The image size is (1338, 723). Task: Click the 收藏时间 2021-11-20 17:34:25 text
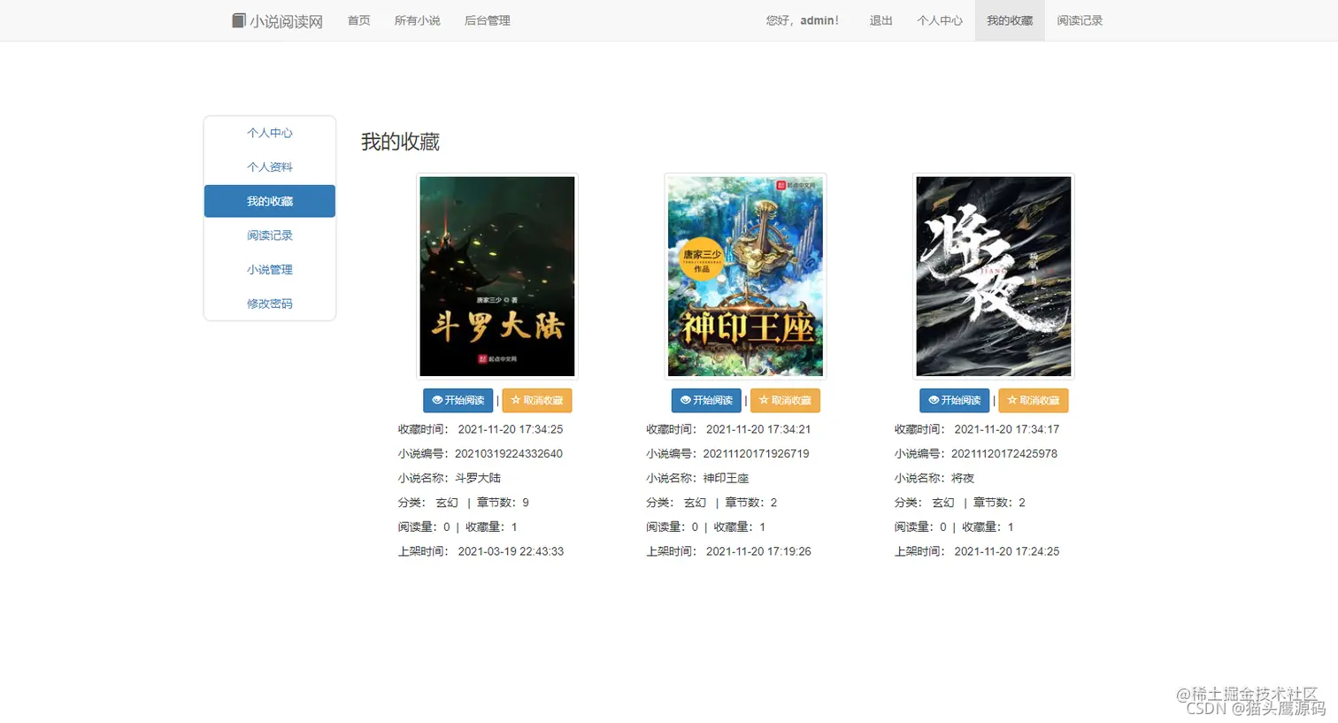coord(481,429)
